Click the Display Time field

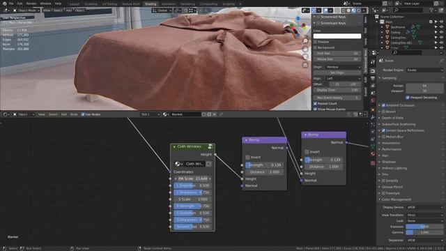(337, 90)
